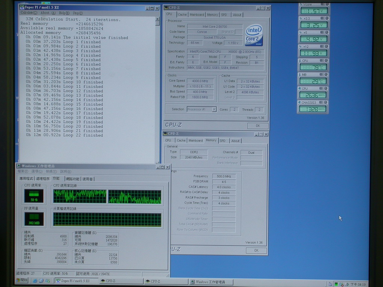Click the title bar icon of the processor CPU-Z window
This screenshot has height=287, width=383.
point(166,8)
